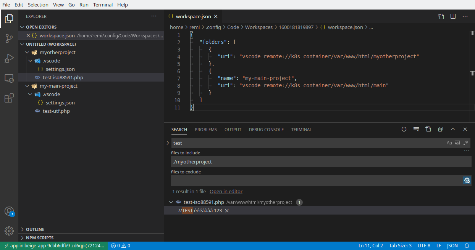Maximize the bottom panel size
The height and width of the screenshot is (250, 475).
click(453, 129)
